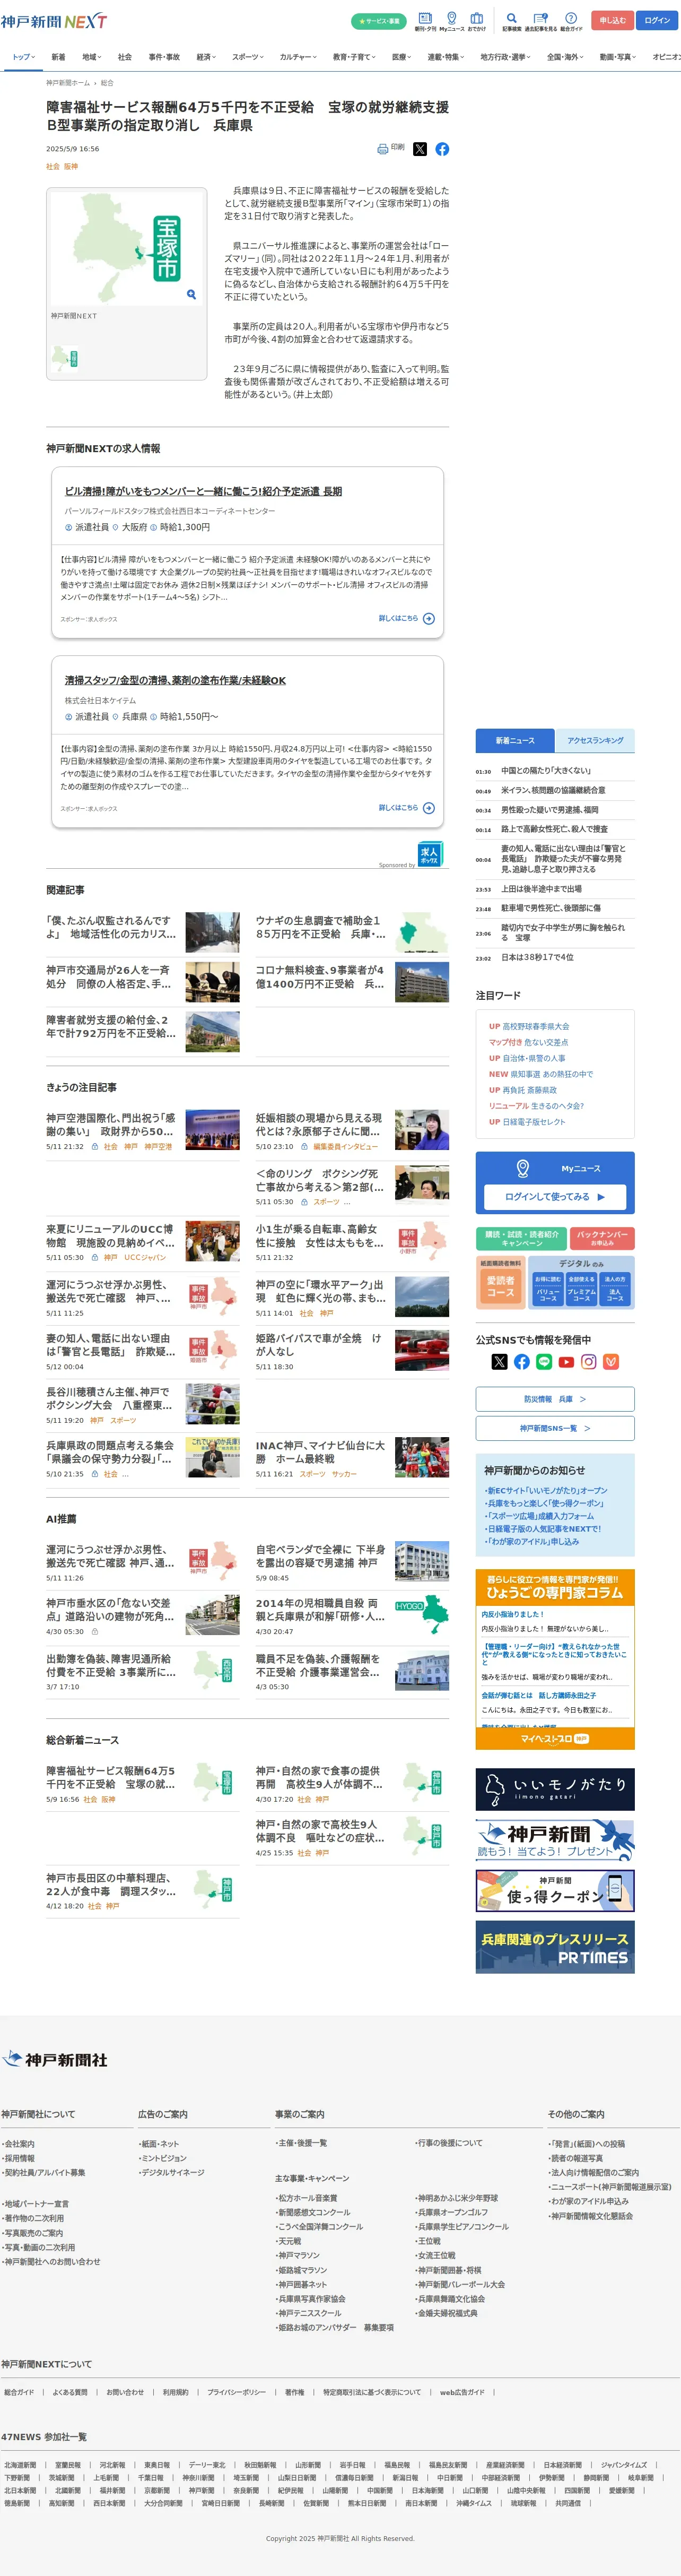Open ビル清掃 job listing title link
This screenshot has height=2576, width=681.
203,491
